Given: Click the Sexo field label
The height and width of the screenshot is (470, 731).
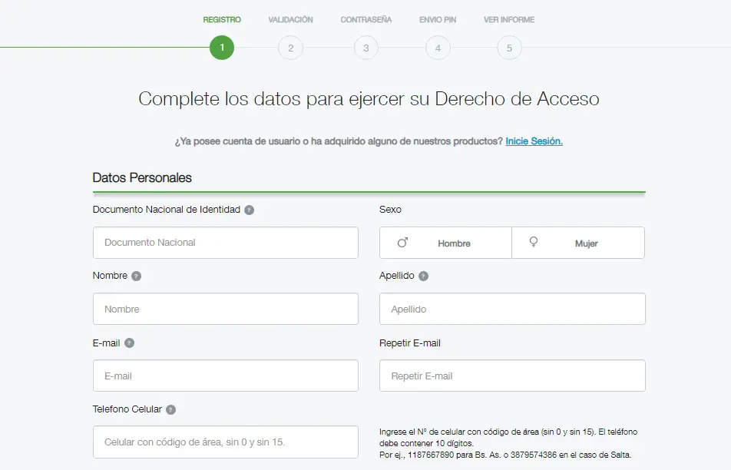Looking at the screenshot, I should pyautogui.click(x=390, y=210).
